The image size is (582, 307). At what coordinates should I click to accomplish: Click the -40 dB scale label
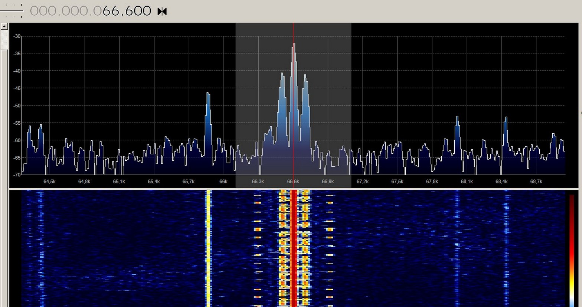[x=17, y=71]
